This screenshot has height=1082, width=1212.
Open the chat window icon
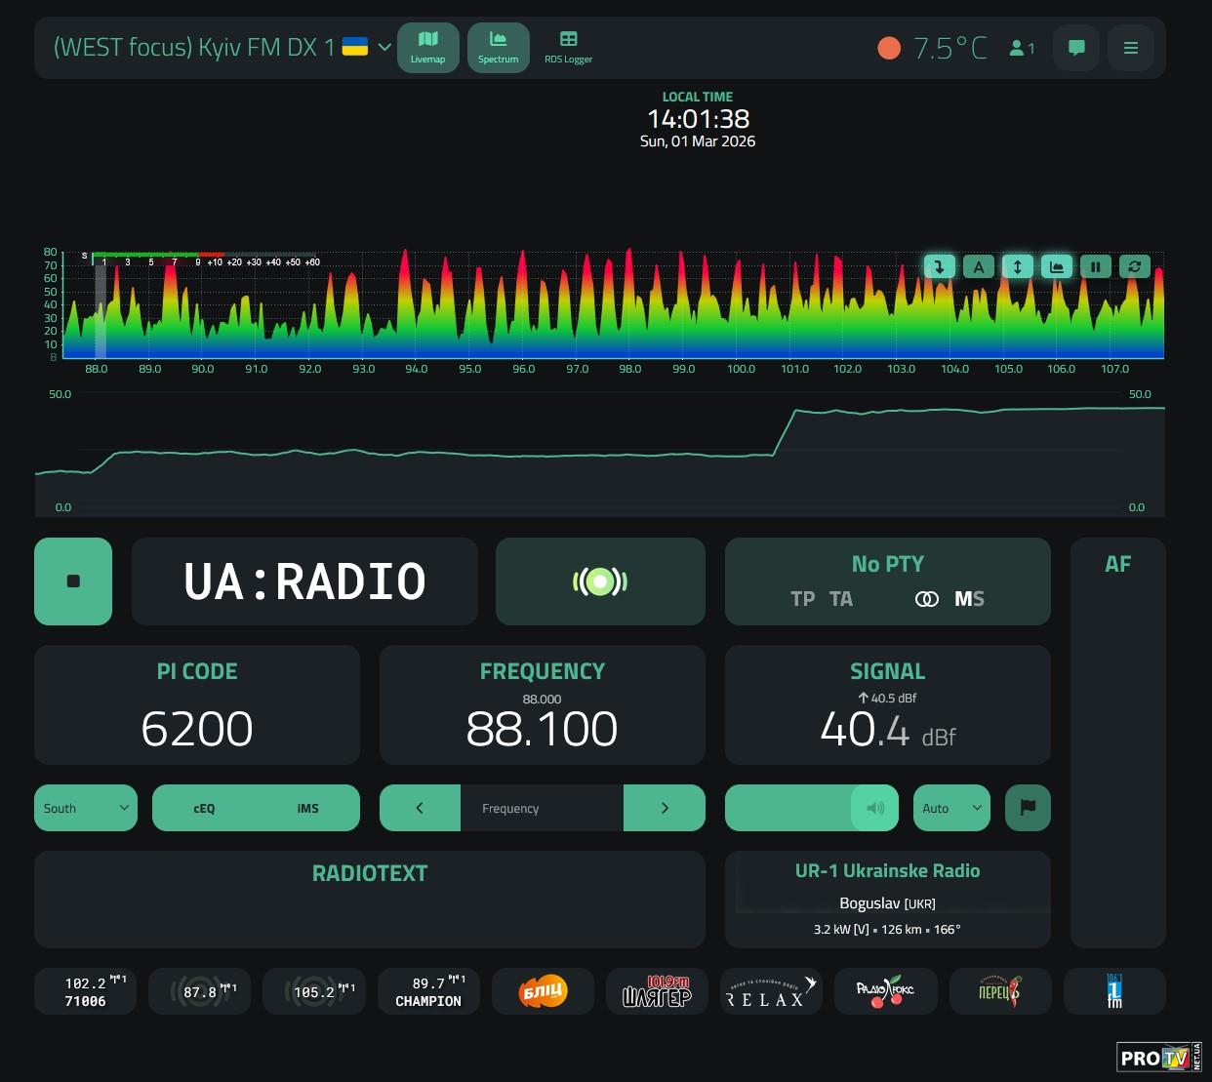(x=1076, y=48)
